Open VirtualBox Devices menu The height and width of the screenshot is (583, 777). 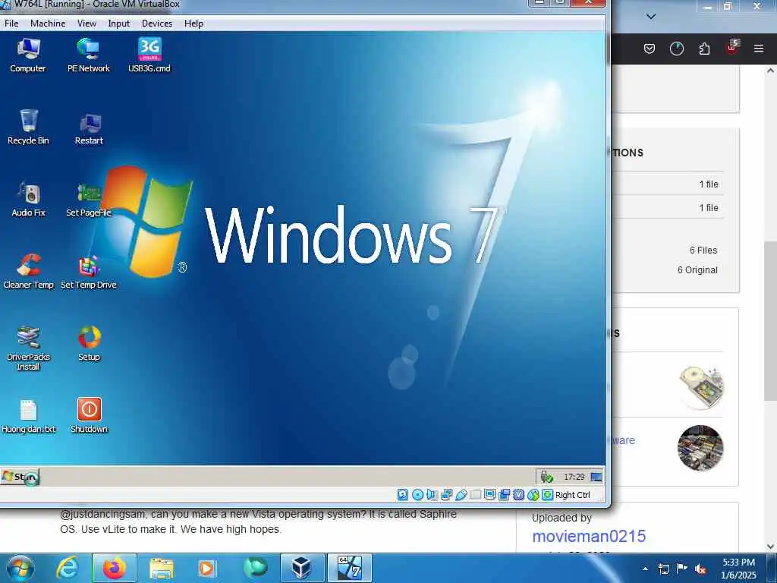click(157, 24)
